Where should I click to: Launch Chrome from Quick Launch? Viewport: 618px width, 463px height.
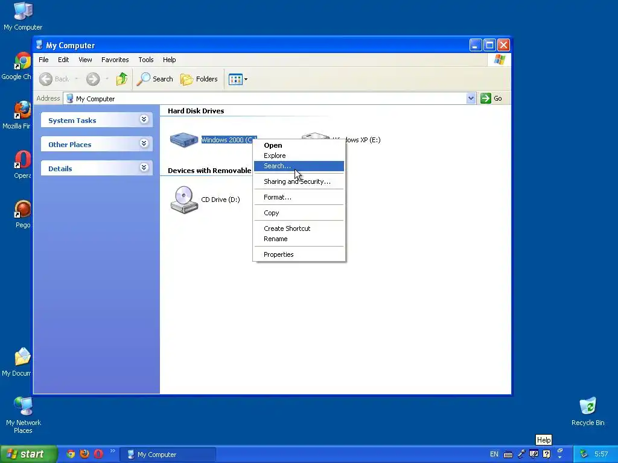click(x=71, y=454)
